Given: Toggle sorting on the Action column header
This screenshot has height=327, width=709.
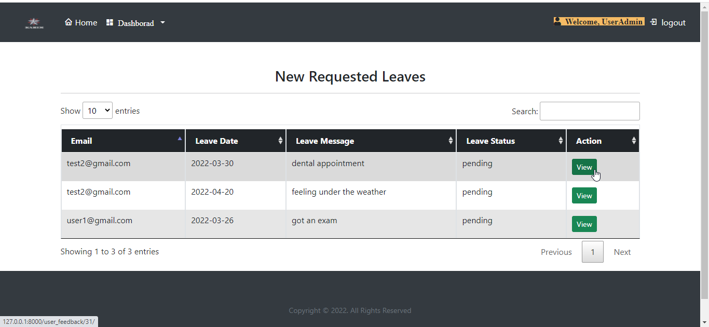Looking at the screenshot, I should pos(634,140).
